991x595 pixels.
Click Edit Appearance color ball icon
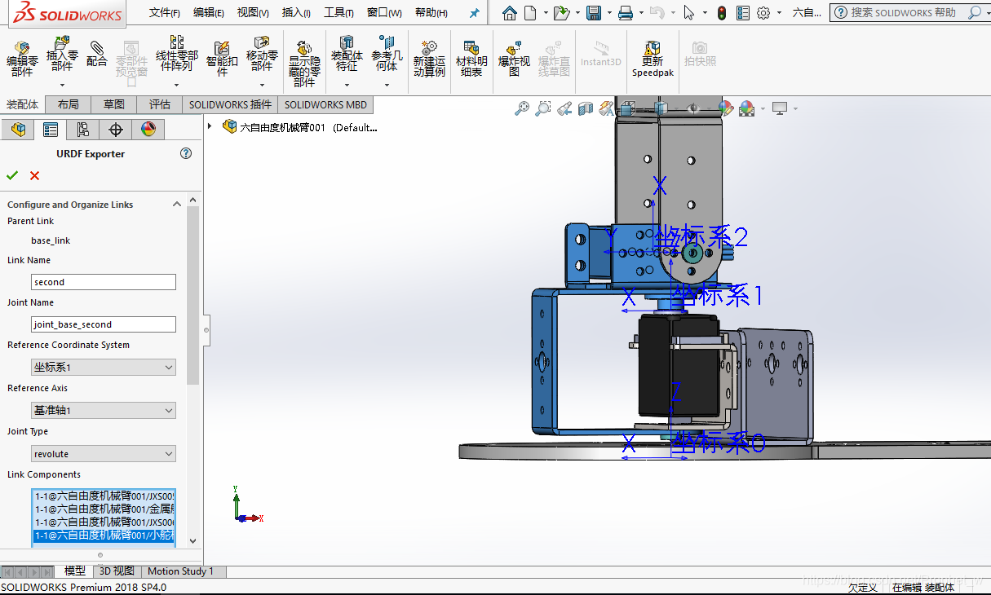[726, 108]
